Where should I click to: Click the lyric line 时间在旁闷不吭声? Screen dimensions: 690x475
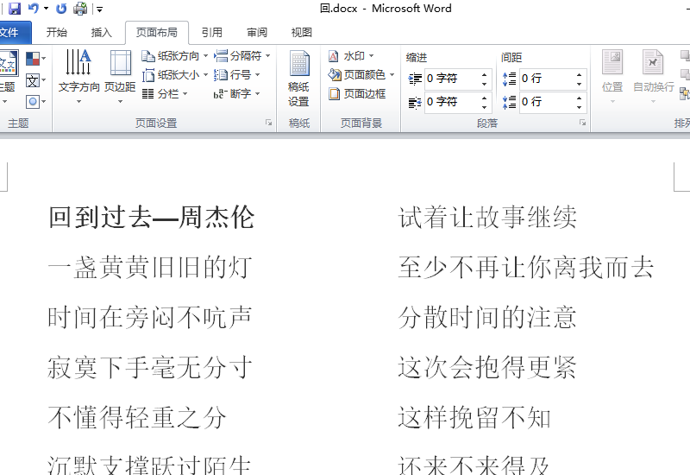point(150,318)
